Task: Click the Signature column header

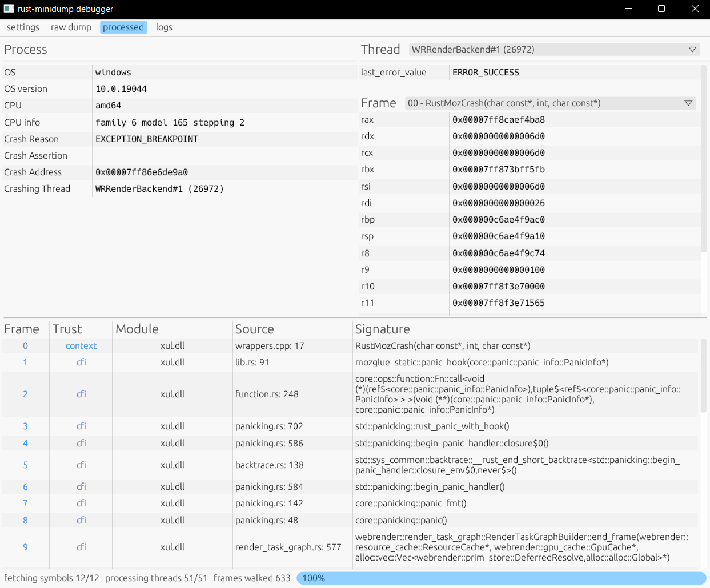Action: tap(383, 329)
